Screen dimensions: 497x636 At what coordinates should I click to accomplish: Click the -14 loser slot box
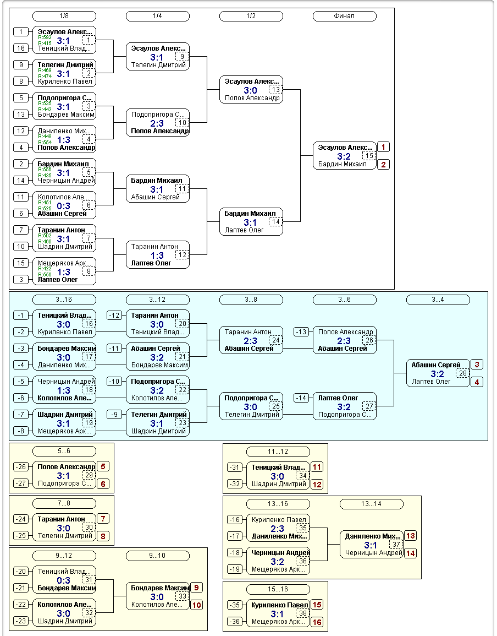coord(301,398)
